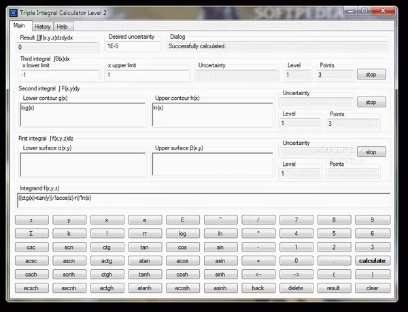
Task: Move cursor right with -> key
Action: point(296,275)
